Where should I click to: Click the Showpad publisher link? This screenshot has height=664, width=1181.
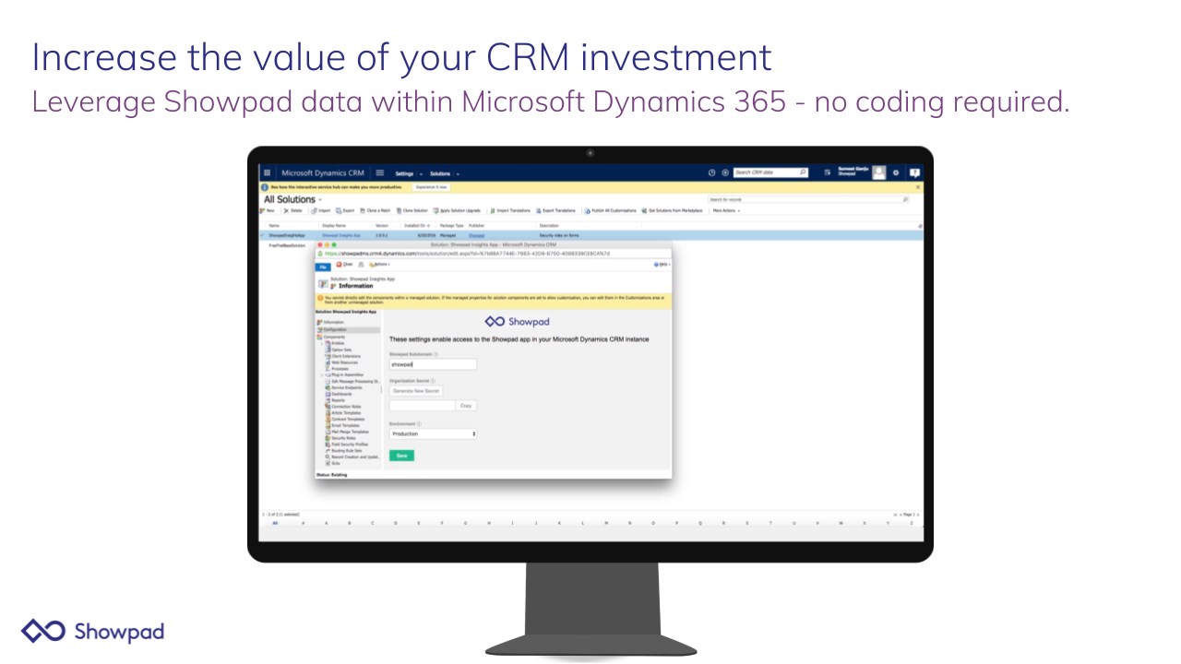(476, 235)
